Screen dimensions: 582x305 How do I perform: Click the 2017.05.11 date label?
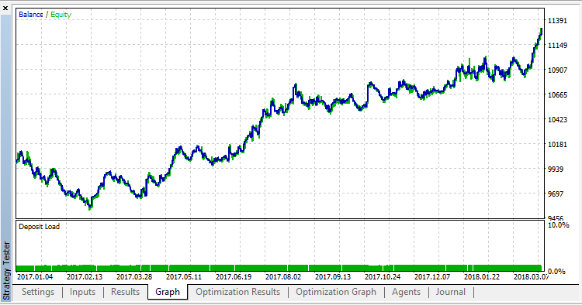click(184, 277)
